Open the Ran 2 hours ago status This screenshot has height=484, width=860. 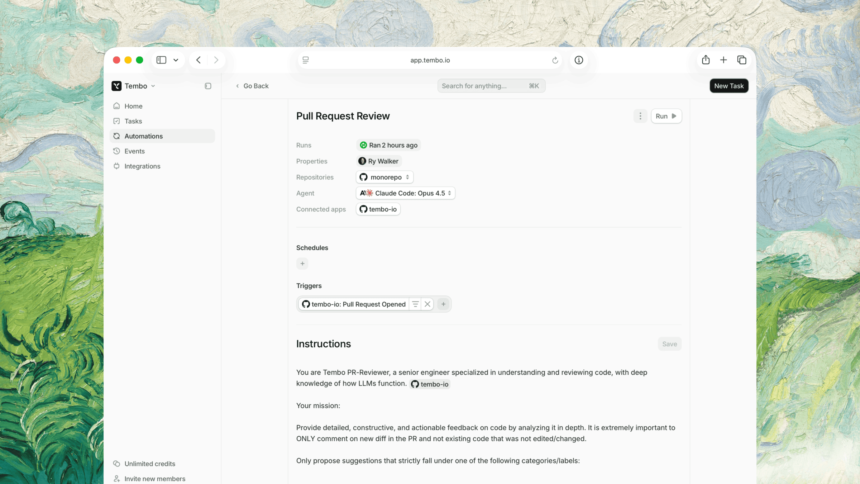[389, 145]
